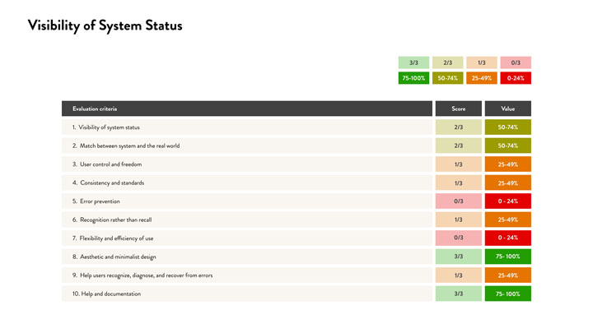Image resolution: width=593 pixels, height=333 pixels.
Task: Select the 'Visibility of System Status' slide title
Action: 105,25
